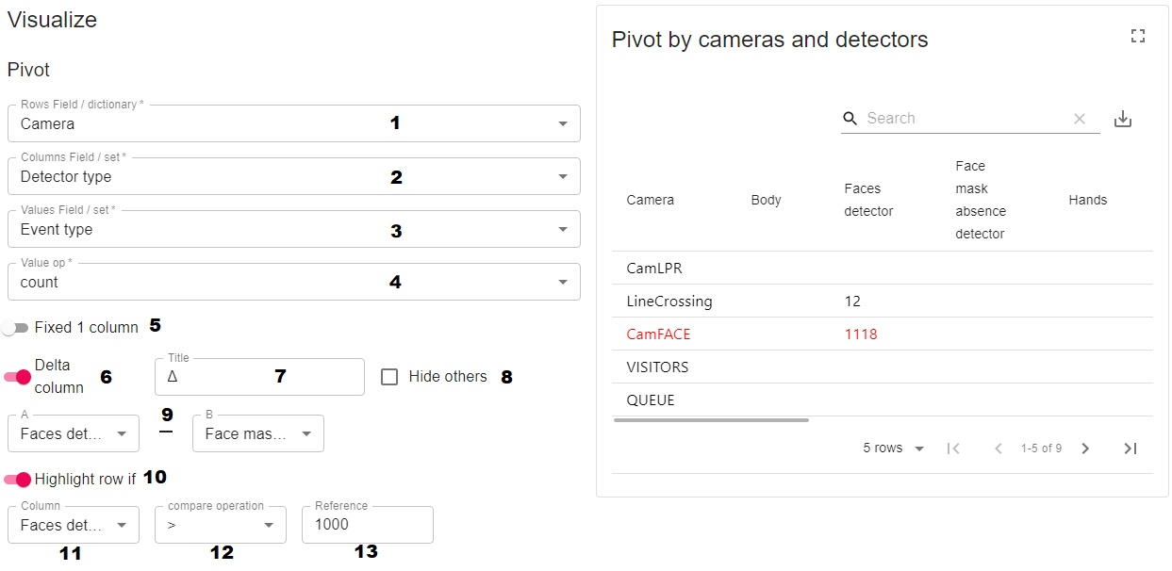Click the Faces detector column header
Screen dimensions: 1172x571
coord(868,200)
